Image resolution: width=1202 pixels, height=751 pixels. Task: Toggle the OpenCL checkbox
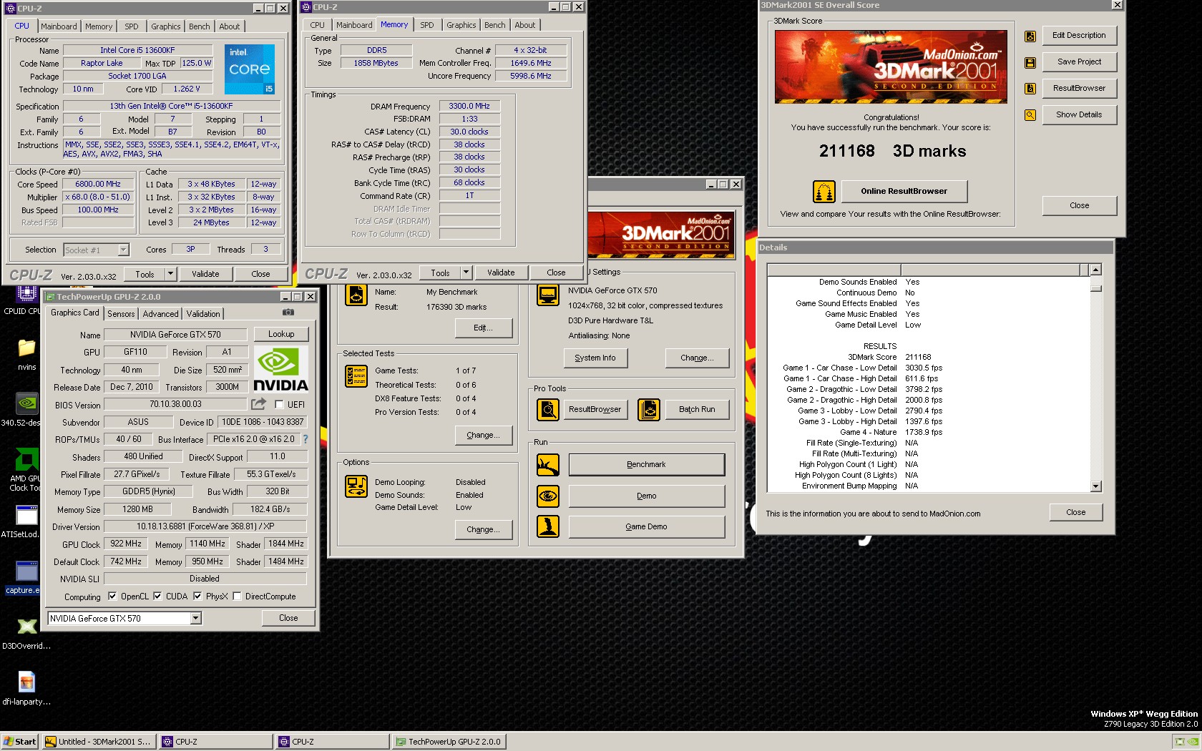pos(112,596)
